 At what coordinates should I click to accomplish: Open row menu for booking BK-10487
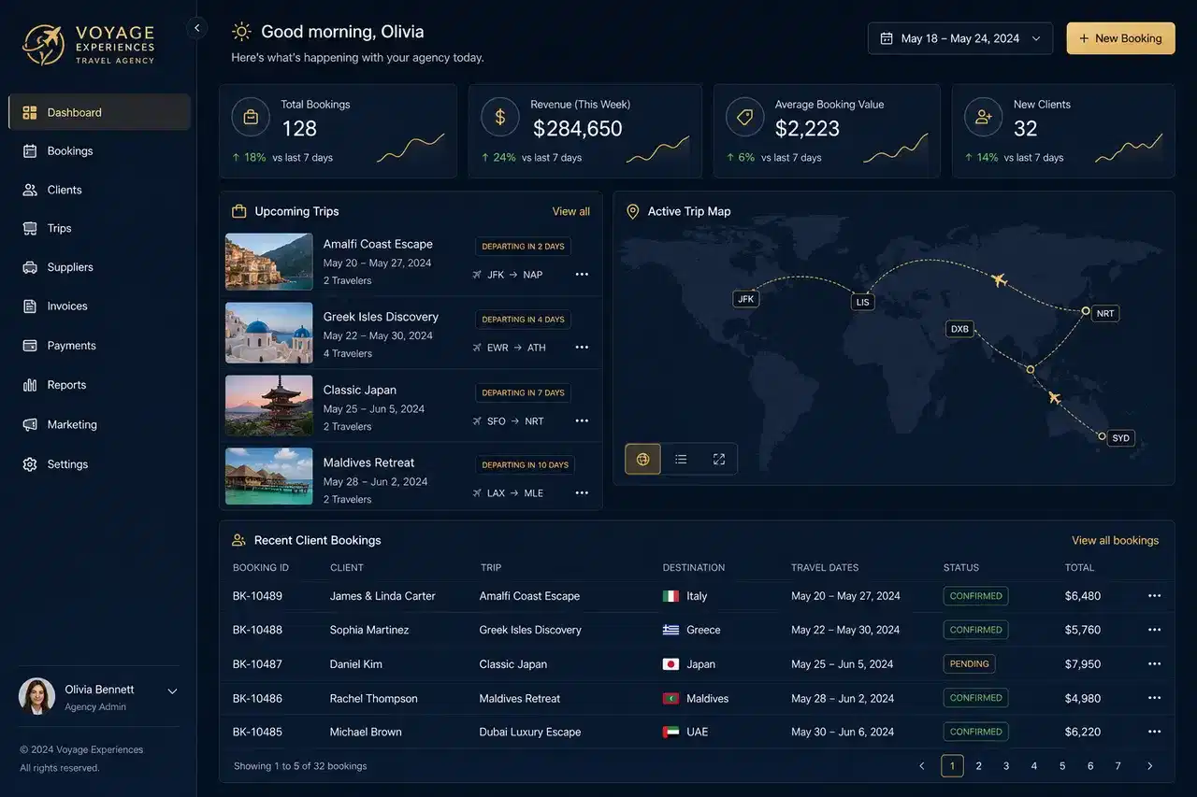(1154, 664)
